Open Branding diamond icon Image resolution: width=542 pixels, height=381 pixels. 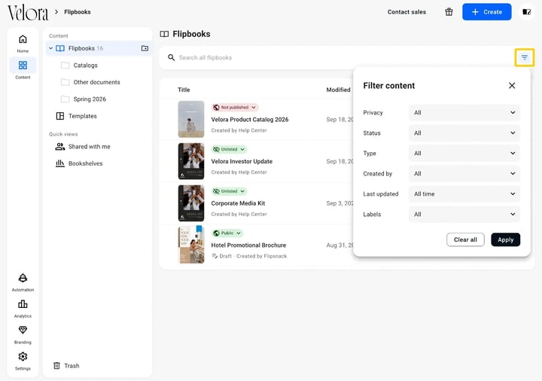23,331
